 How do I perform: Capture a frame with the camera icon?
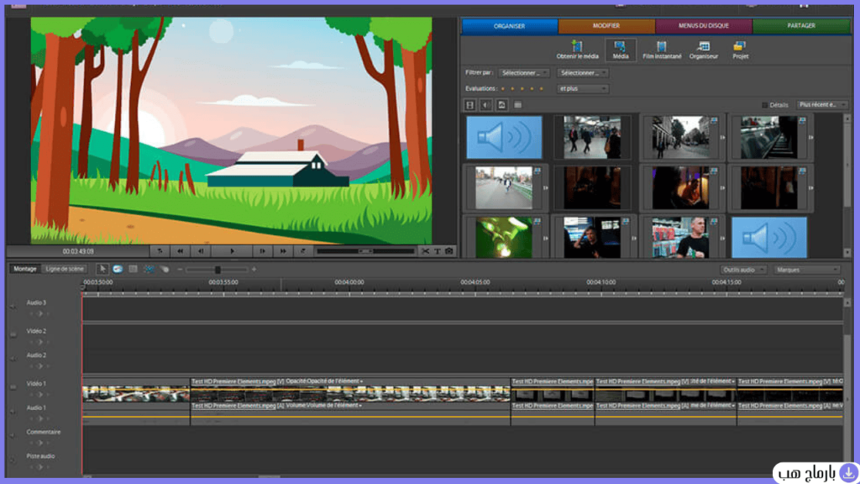click(x=449, y=251)
